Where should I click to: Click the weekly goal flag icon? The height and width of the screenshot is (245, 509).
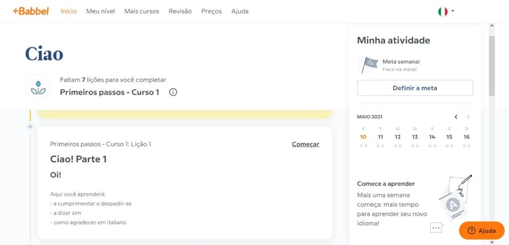(x=369, y=64)
